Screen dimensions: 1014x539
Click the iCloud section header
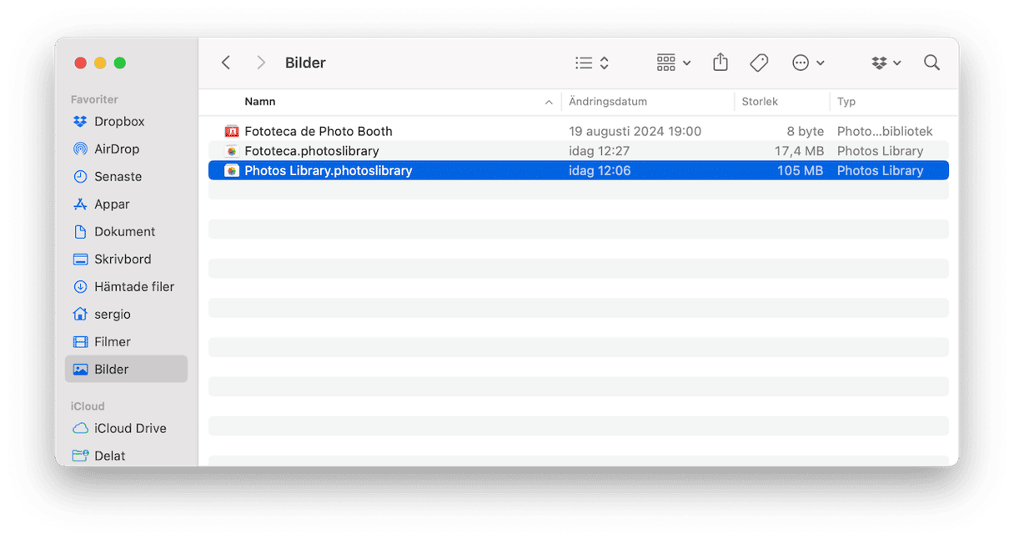click(88, 406)
